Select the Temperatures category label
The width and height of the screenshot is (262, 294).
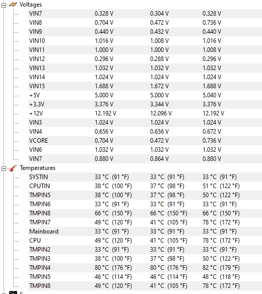38,168
